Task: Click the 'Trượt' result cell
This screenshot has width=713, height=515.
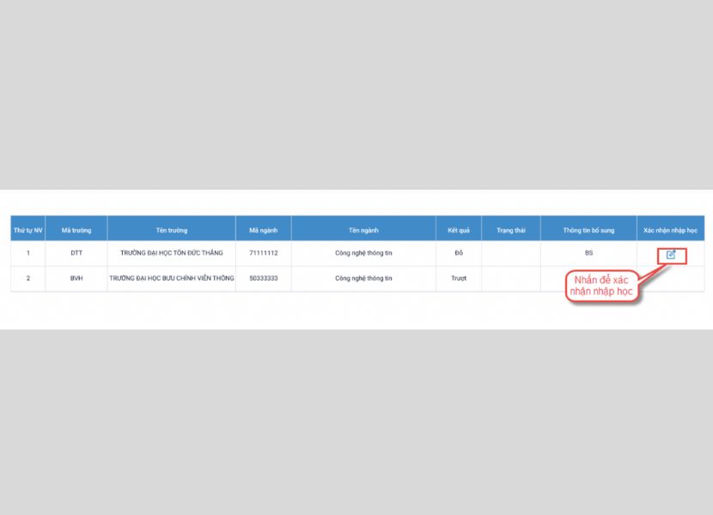Action: pyautogui.click(x=458, y=279)
